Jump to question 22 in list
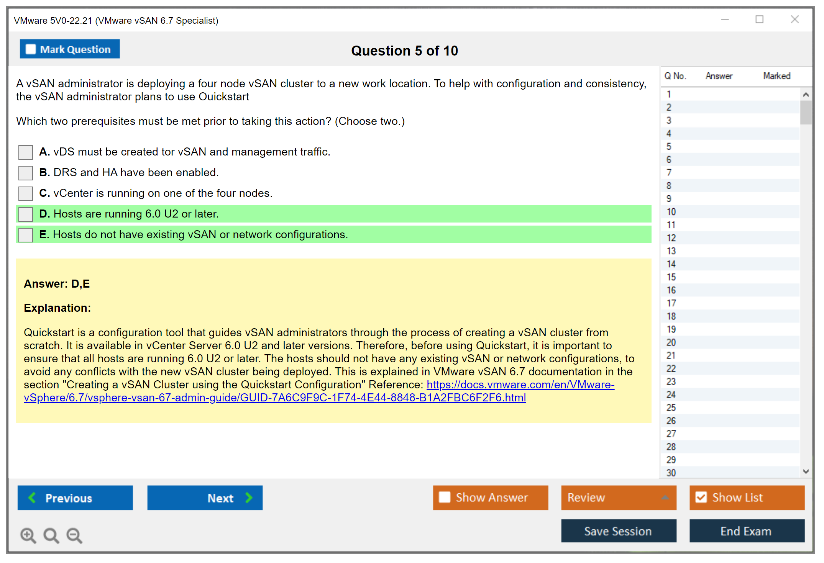The height and width of the screenshot is (563, 824). coord(671,368)
